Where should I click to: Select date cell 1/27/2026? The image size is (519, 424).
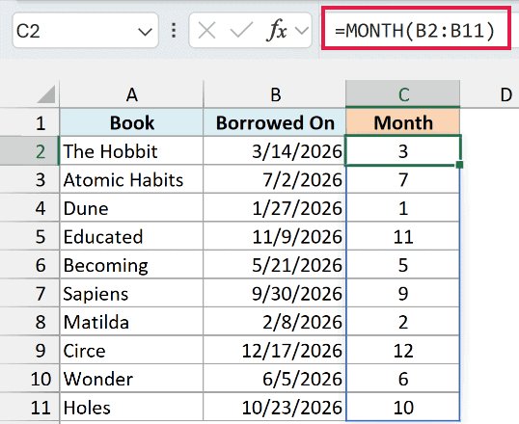point(275,208)
